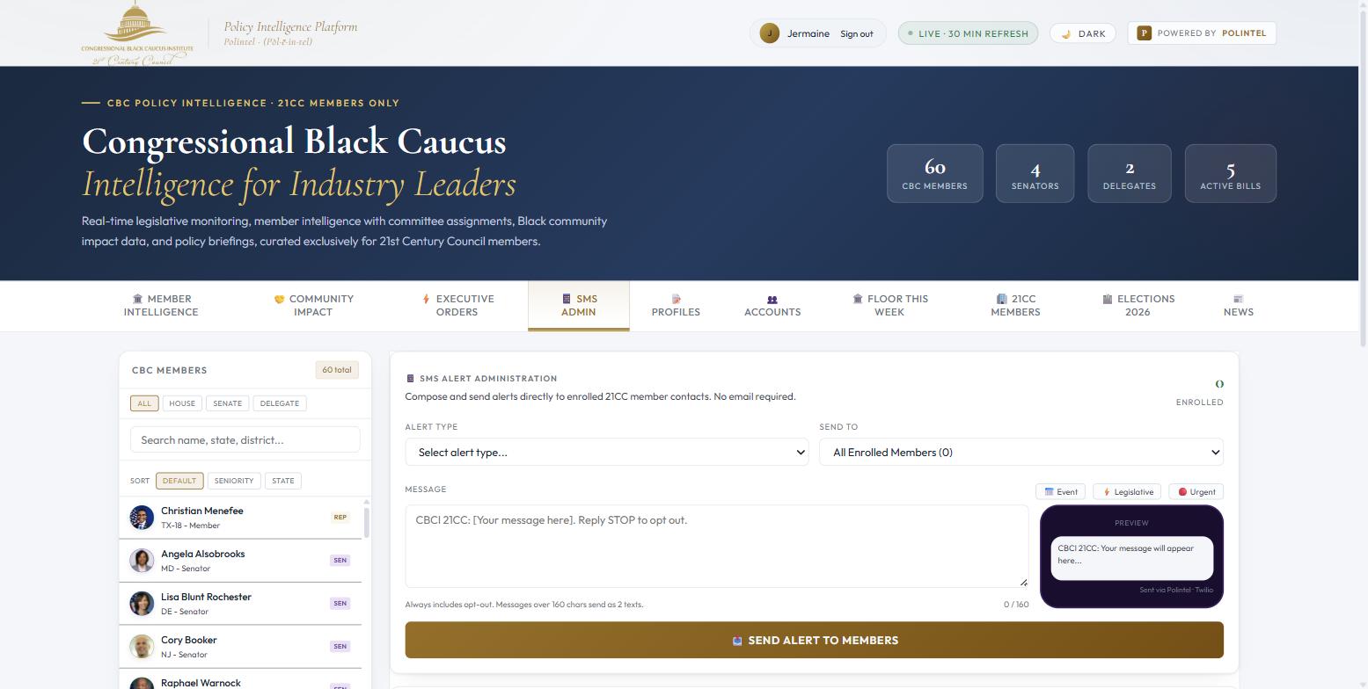Image resolution: width=1368 pixels, height=689 pixels.
Task: Switch to the SMS Admin tab
Action: (x=579, y=306)
